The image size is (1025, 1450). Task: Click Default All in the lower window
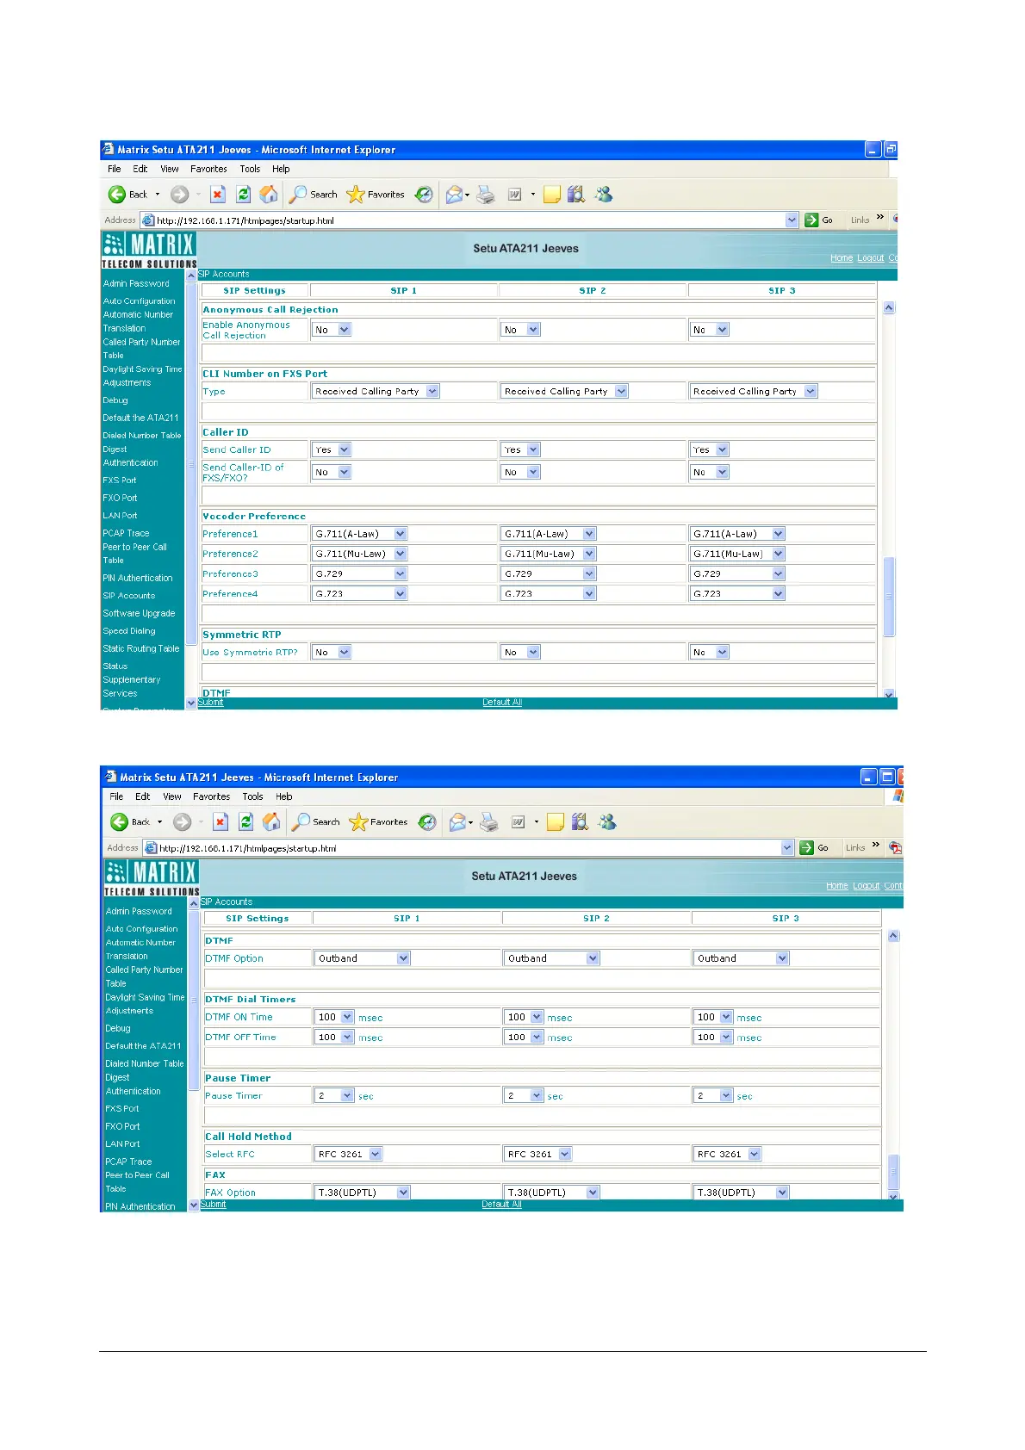(502, 1205)
